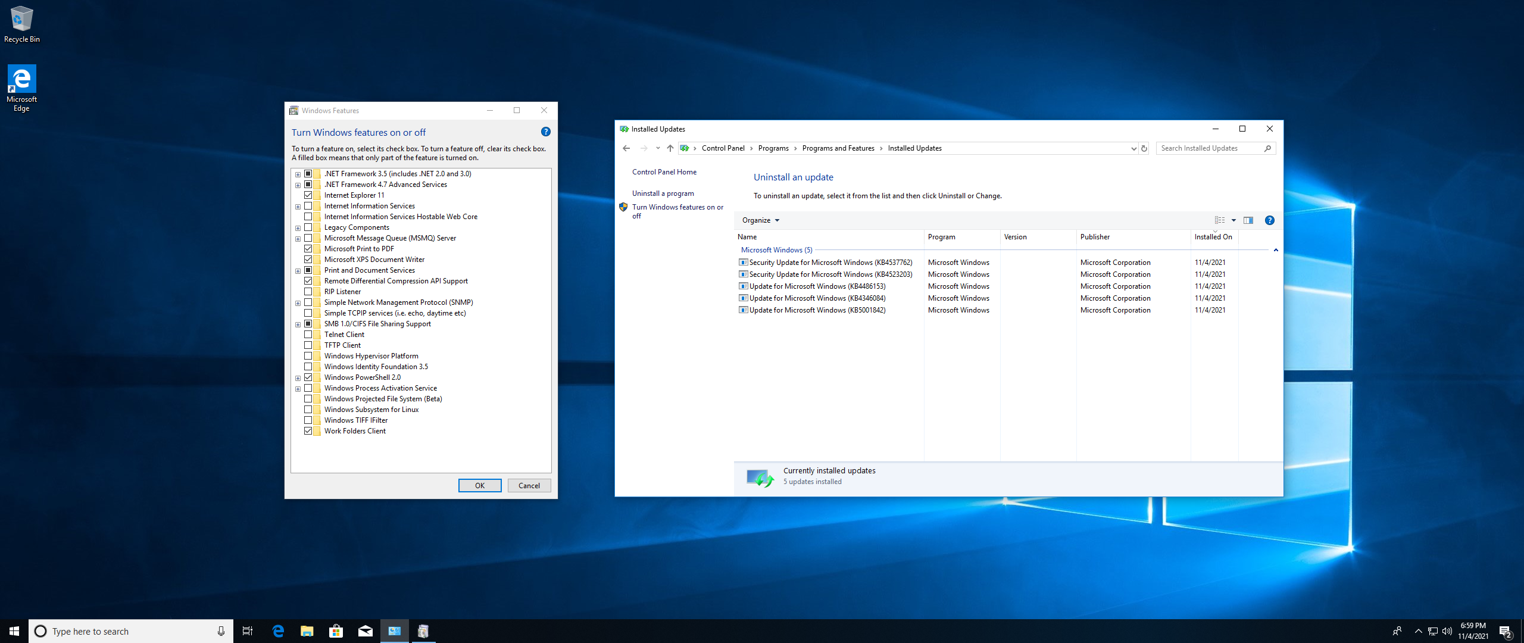This screenshot has height=643, width=1524.
Task: Launch Edge from the taskbar
Action: 278,631
